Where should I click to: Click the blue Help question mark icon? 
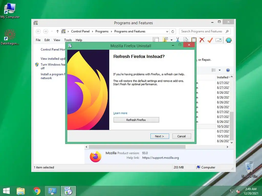[x=228, y=70]
